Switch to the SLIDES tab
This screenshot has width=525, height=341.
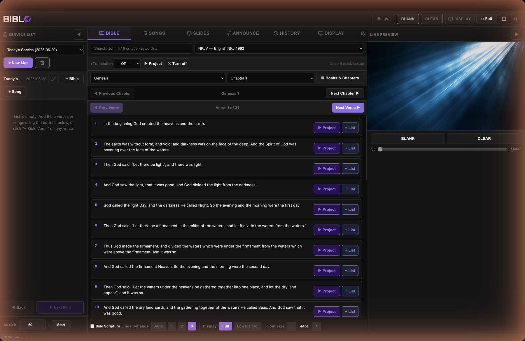(198, 33)
